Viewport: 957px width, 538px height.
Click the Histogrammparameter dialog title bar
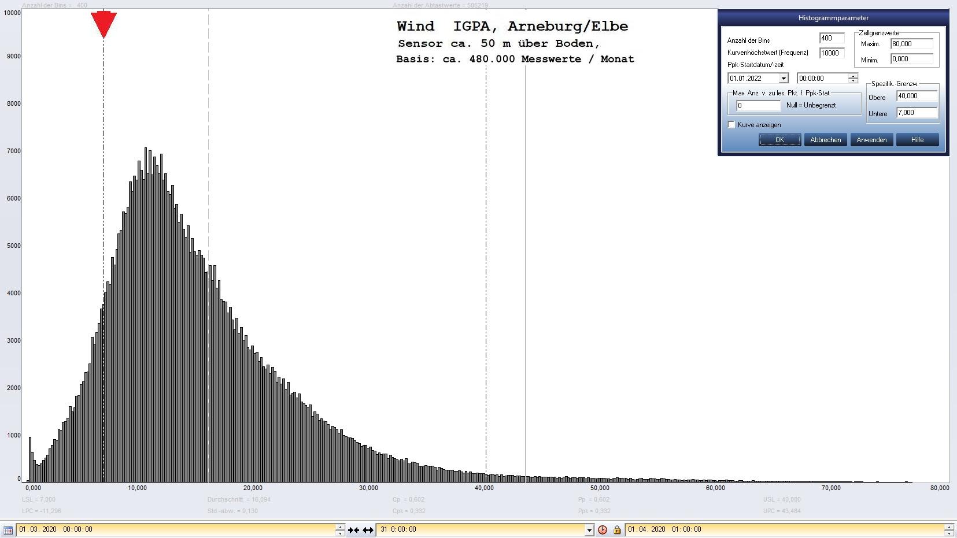pyautogui.click(x=833, y=18)
